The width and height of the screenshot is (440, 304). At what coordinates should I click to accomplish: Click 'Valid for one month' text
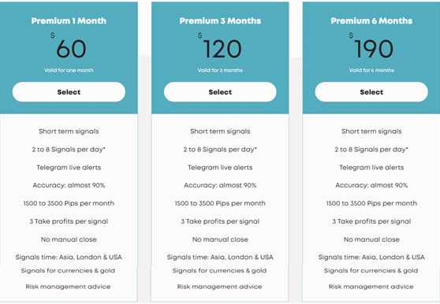69,70
